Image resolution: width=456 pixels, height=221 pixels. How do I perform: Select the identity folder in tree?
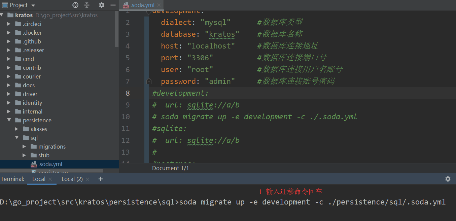click(32, 103)
